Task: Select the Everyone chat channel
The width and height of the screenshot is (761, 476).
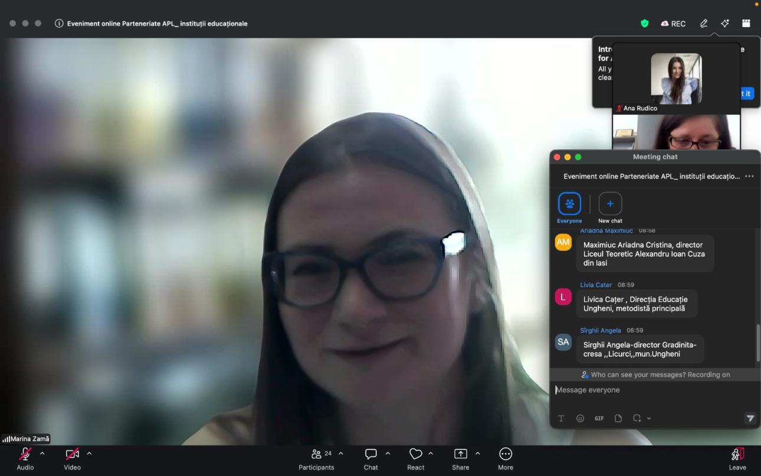Action: pos(569,208)
